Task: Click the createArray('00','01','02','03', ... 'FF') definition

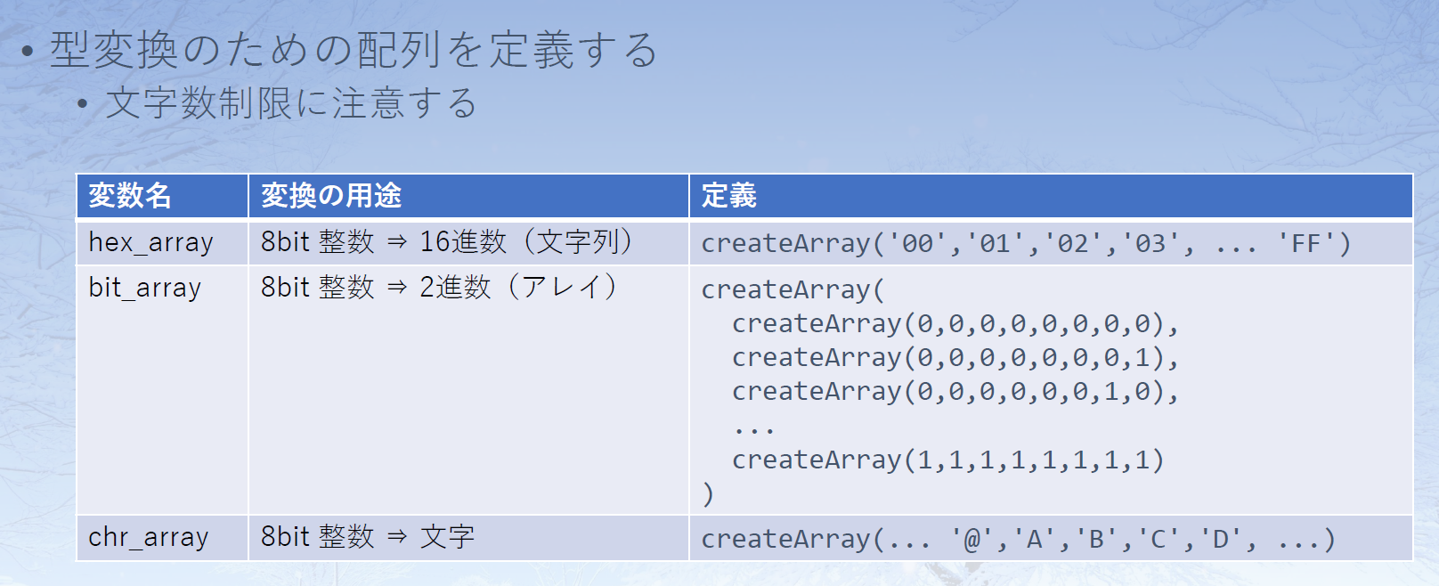Action: click(x=1026, y=243)
